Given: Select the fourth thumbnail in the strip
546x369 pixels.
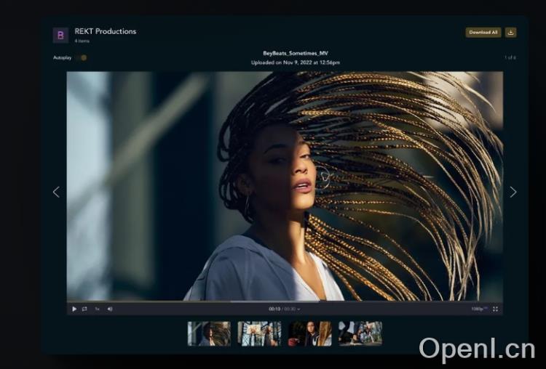Looking at the screenshot, I should [360, 333].
